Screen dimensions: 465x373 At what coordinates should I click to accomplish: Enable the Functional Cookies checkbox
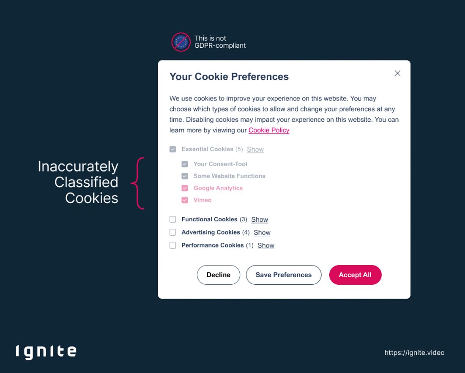point(172,219)
